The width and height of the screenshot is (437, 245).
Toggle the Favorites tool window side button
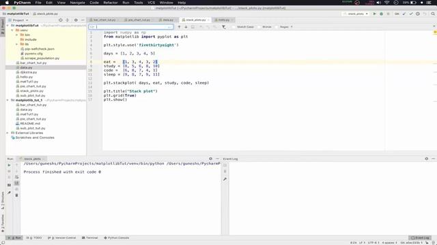pyautogui.click(x=3, y=223)
